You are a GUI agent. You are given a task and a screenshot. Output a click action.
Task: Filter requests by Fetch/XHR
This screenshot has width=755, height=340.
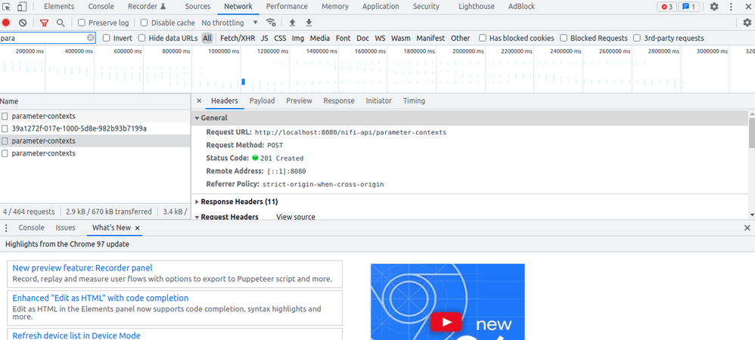pos(238,38)
